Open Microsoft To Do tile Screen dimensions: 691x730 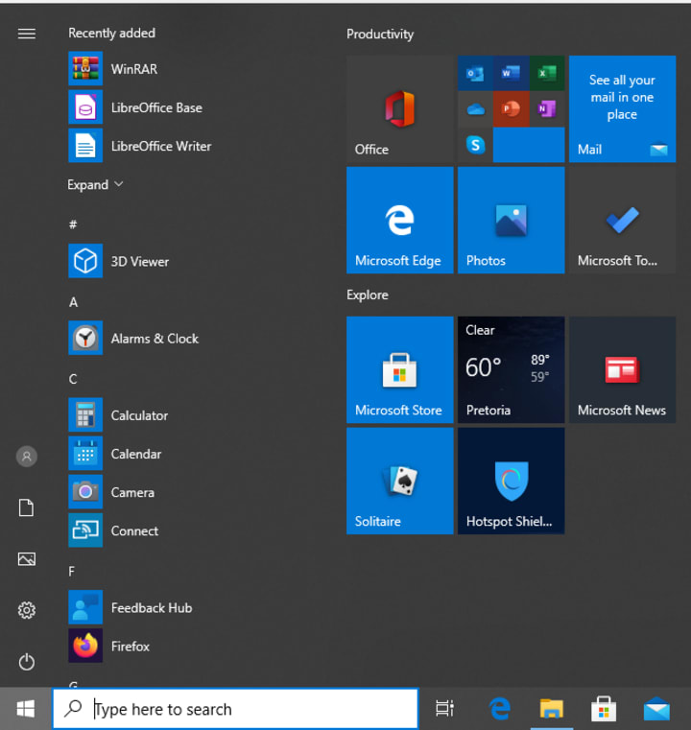(x=623, y=221)
